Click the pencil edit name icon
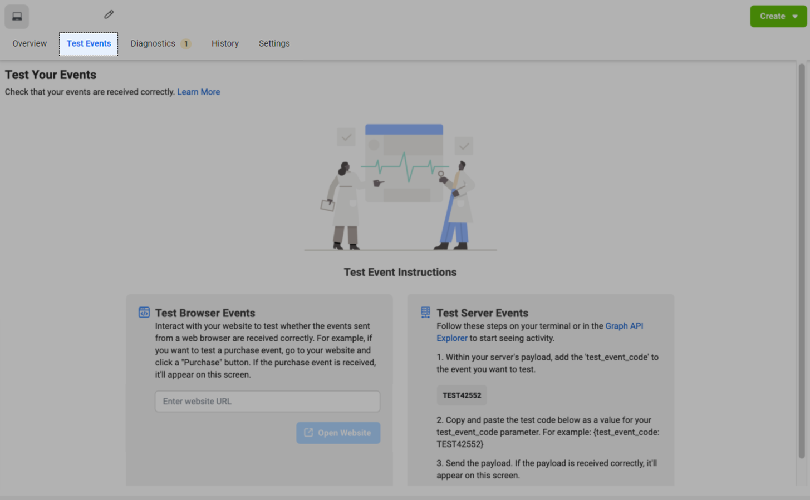 (109, 14)
